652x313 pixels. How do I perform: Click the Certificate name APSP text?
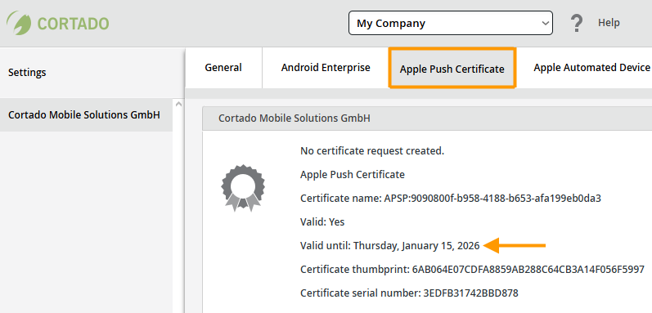[450, 198]
